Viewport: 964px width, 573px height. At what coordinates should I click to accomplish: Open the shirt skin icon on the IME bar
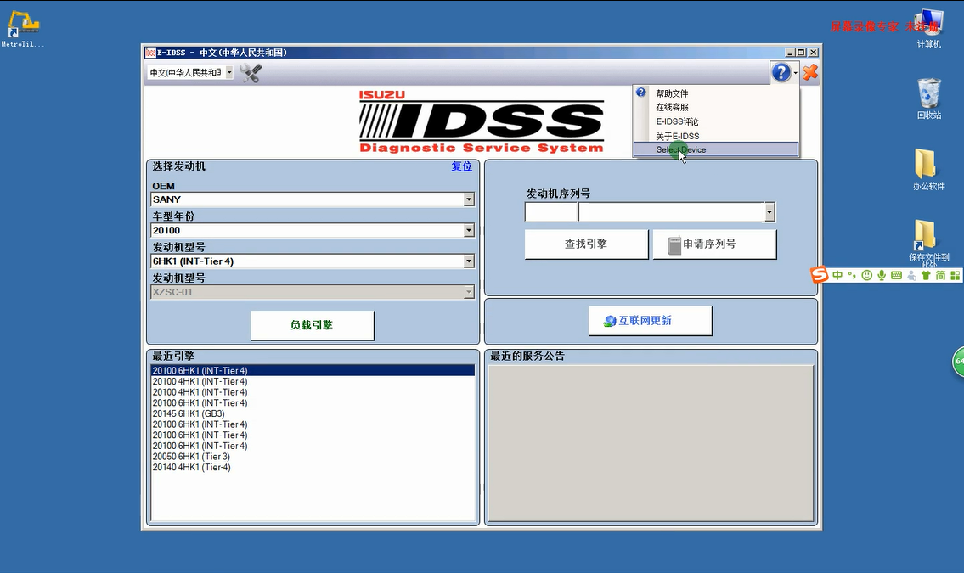(926, 275)
